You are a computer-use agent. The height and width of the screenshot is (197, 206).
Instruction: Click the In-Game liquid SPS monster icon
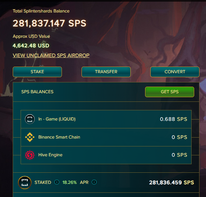click(x=30, y=119)
